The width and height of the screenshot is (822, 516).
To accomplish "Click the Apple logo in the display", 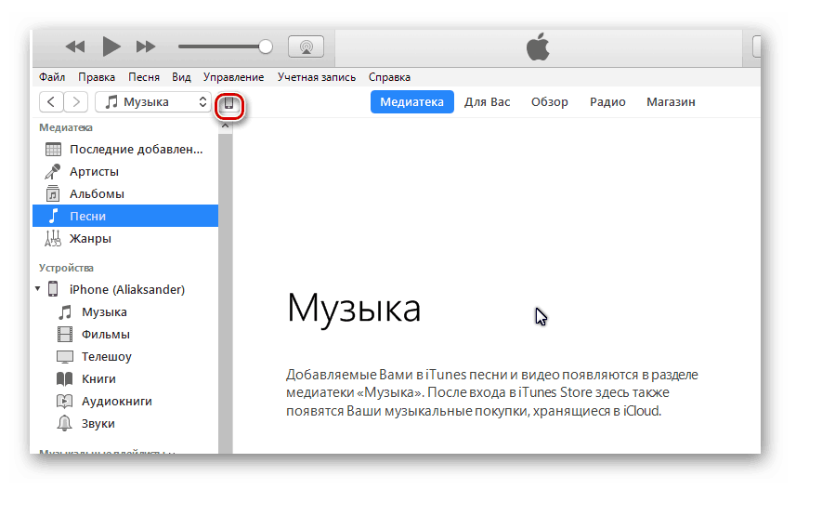I will [x=538, y=46].
